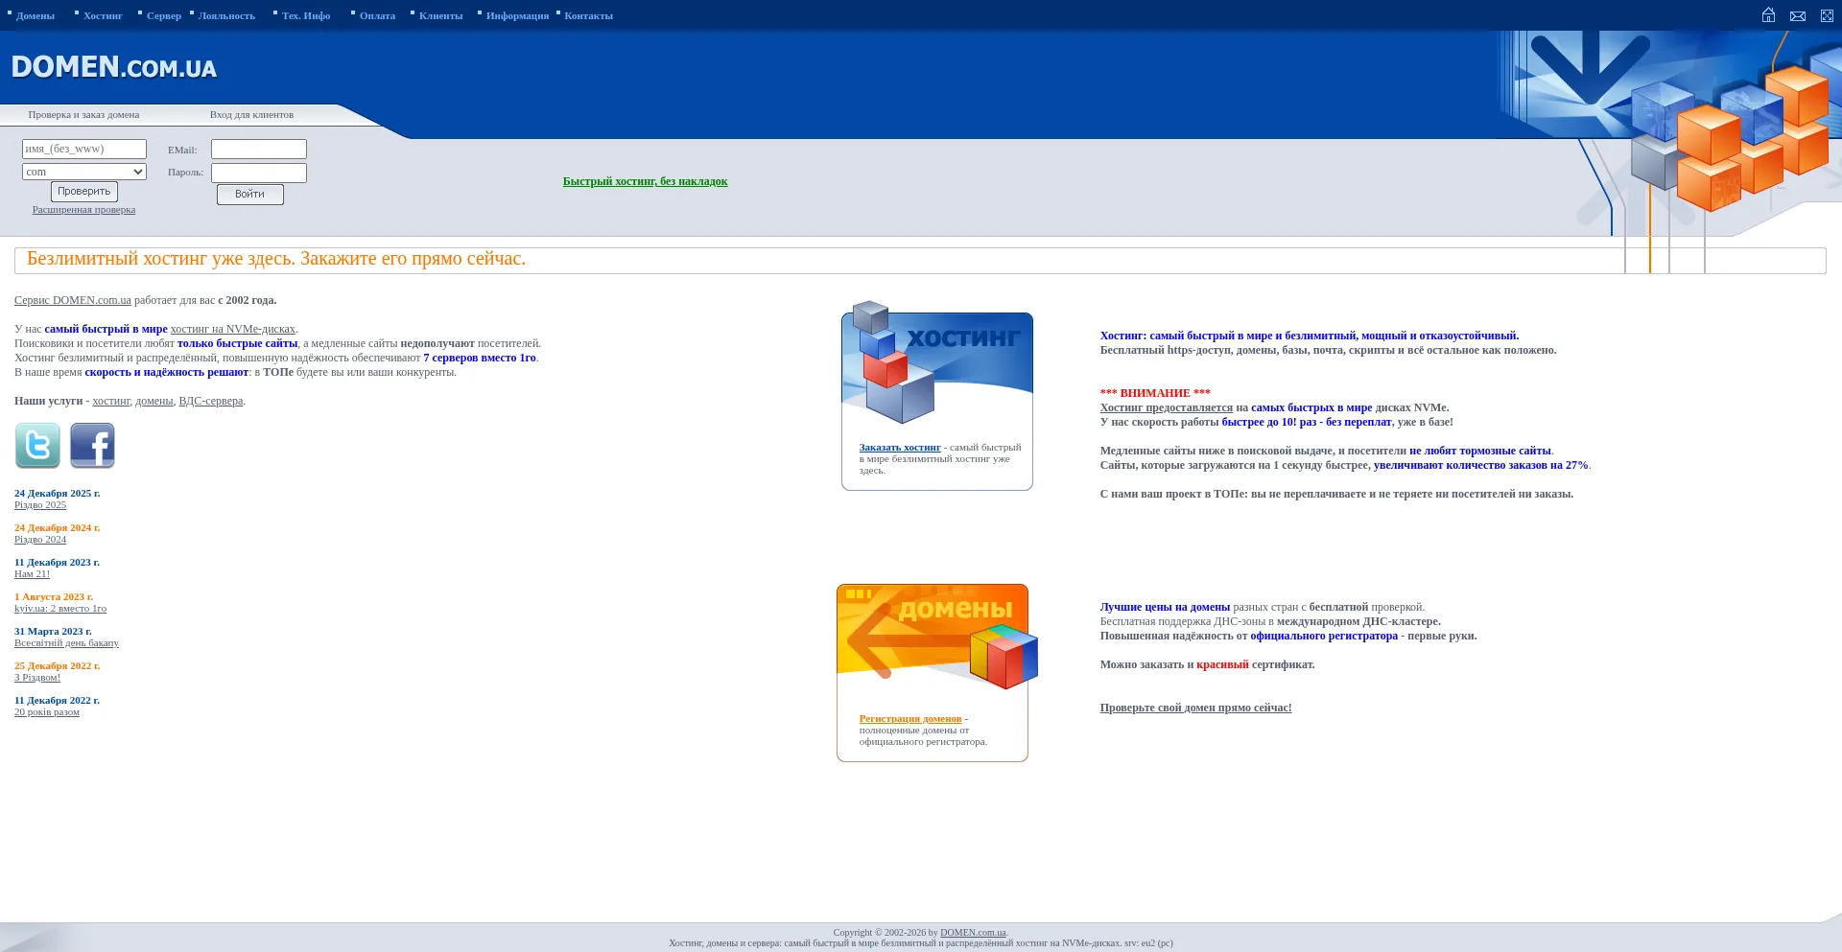Open the Facebook icon

click(92, 446)
